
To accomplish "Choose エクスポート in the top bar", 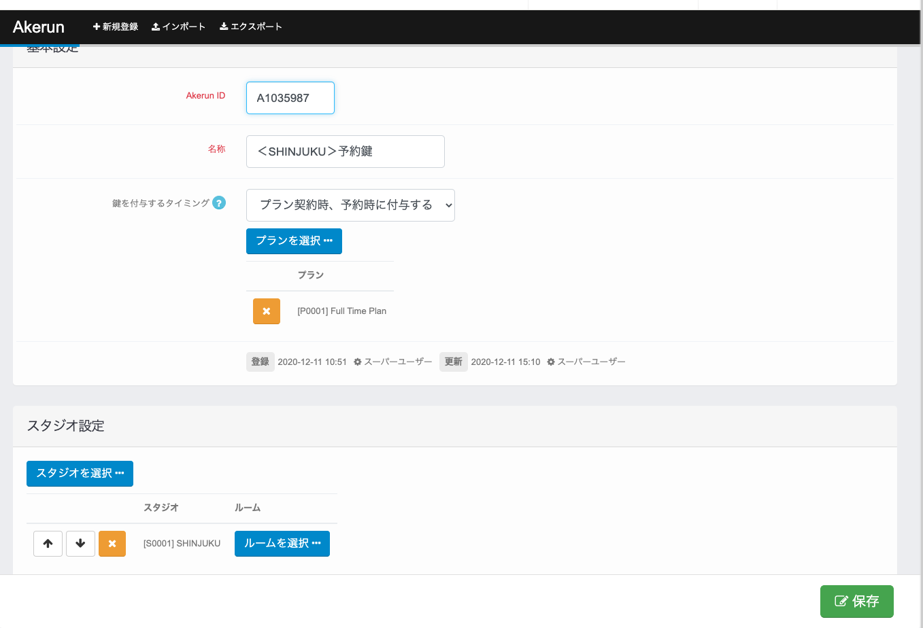I will (250, 27).
